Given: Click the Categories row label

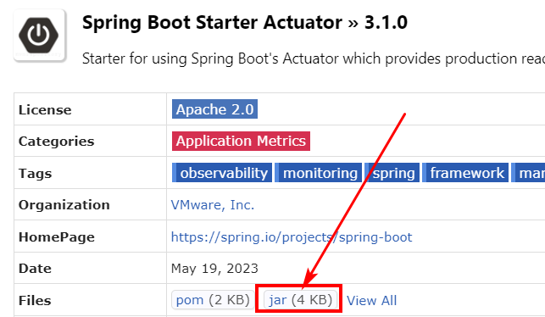Looking at the screenshot, I should click(56, 141).
